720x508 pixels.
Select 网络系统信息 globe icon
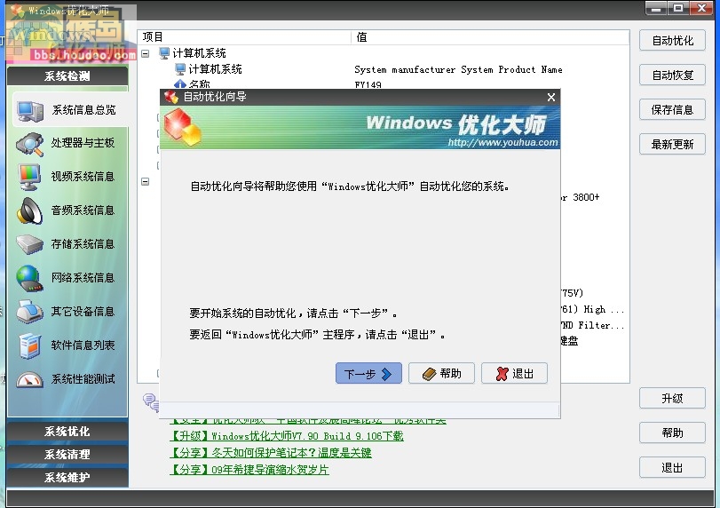coord(29,278)
